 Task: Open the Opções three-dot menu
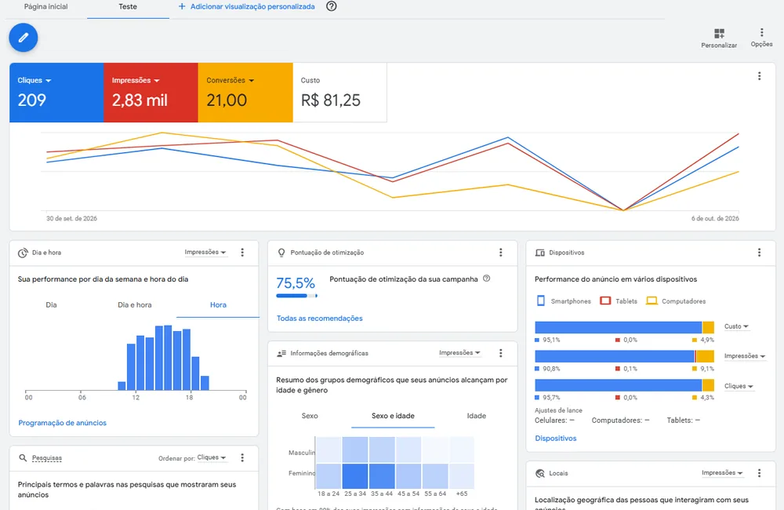(x=761, y=32)
